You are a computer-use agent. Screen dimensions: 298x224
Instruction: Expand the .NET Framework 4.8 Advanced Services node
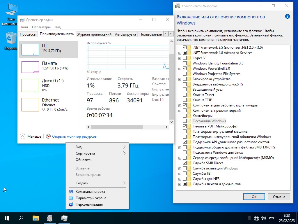[180, 53]
